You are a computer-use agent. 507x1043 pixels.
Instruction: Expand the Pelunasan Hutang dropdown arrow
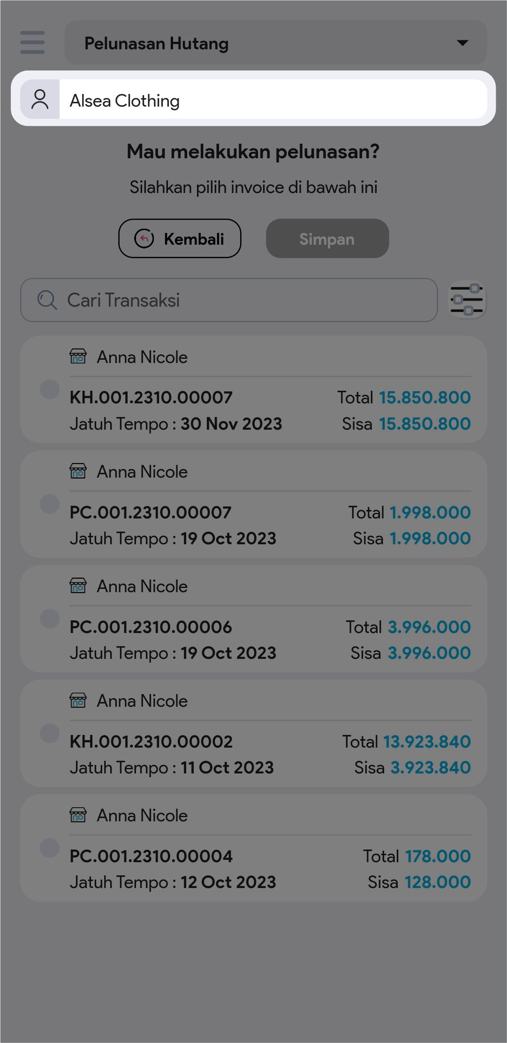462,43
